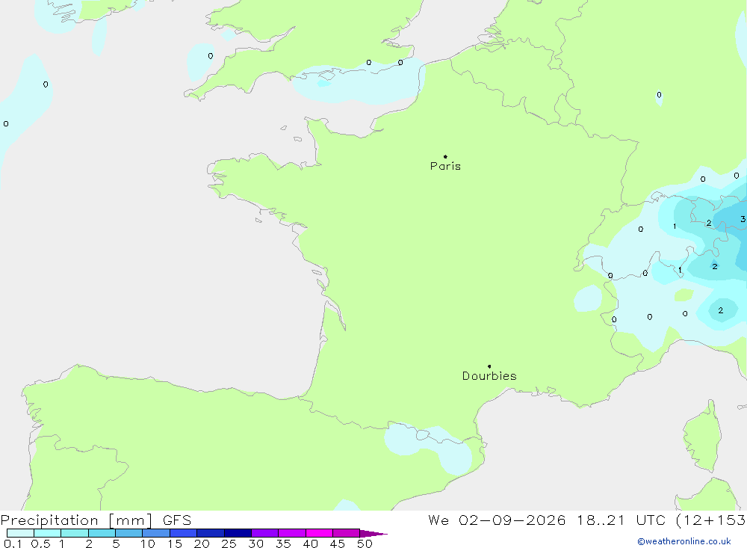Click the purple legend arrow above 50

(x=373, y=534)
